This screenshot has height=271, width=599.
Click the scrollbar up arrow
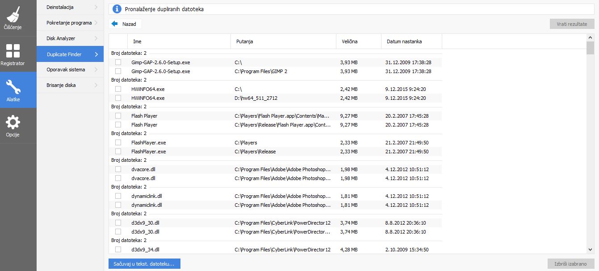590,38
